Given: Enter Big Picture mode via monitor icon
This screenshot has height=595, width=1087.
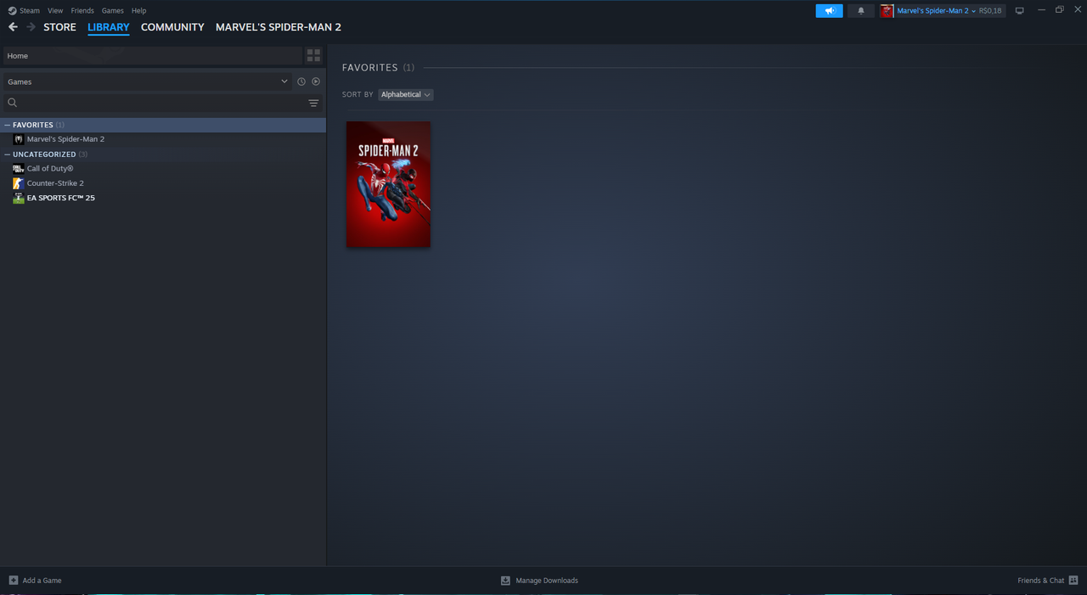Looking at the screenshot, I should 1020,11.
